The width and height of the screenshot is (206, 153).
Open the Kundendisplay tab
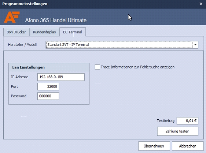coord(45,32)
